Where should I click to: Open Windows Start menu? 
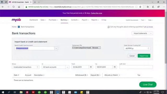[x=3, y=92]
